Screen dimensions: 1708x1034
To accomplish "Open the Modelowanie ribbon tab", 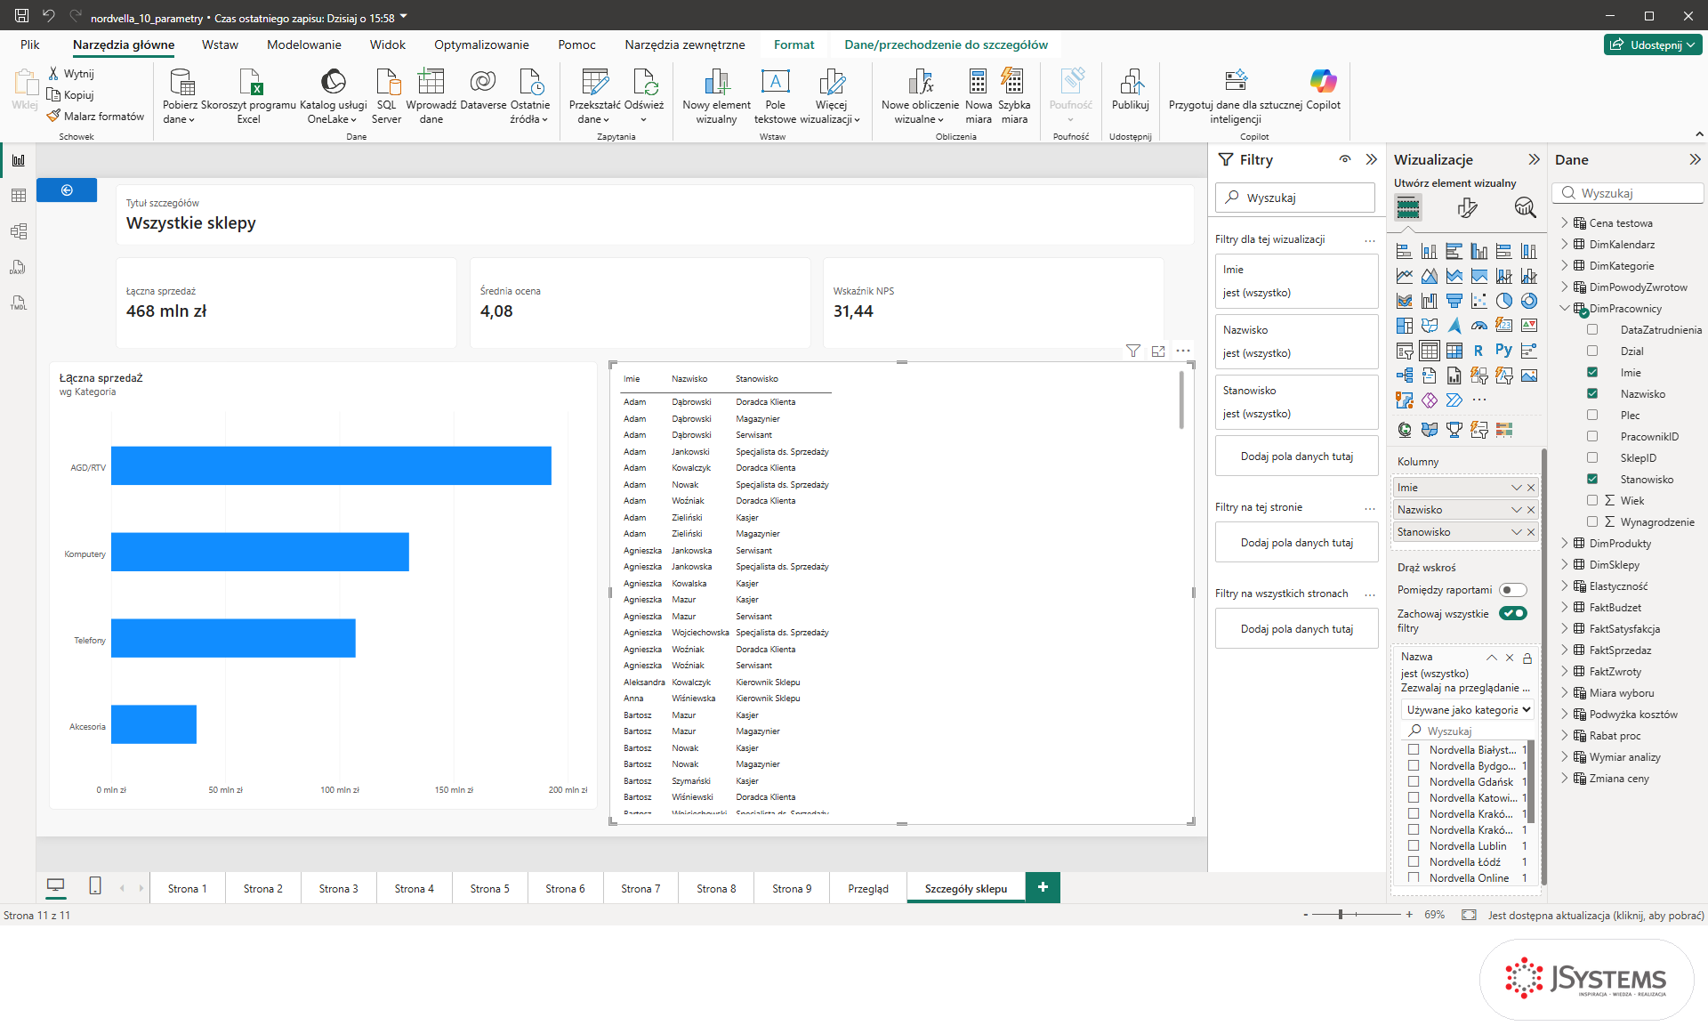I will [x=304, y=44].
